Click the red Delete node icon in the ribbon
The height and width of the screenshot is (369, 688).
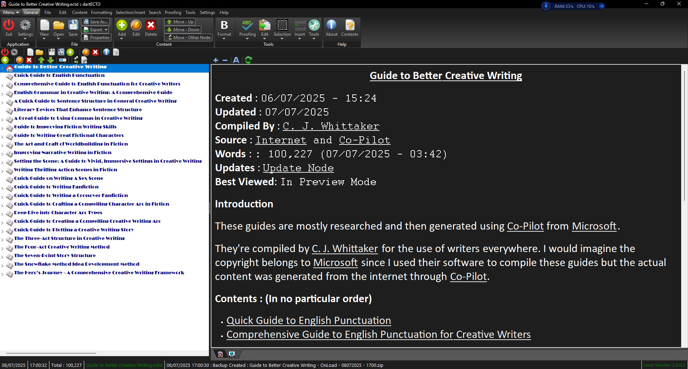click(x=151, y=26)
